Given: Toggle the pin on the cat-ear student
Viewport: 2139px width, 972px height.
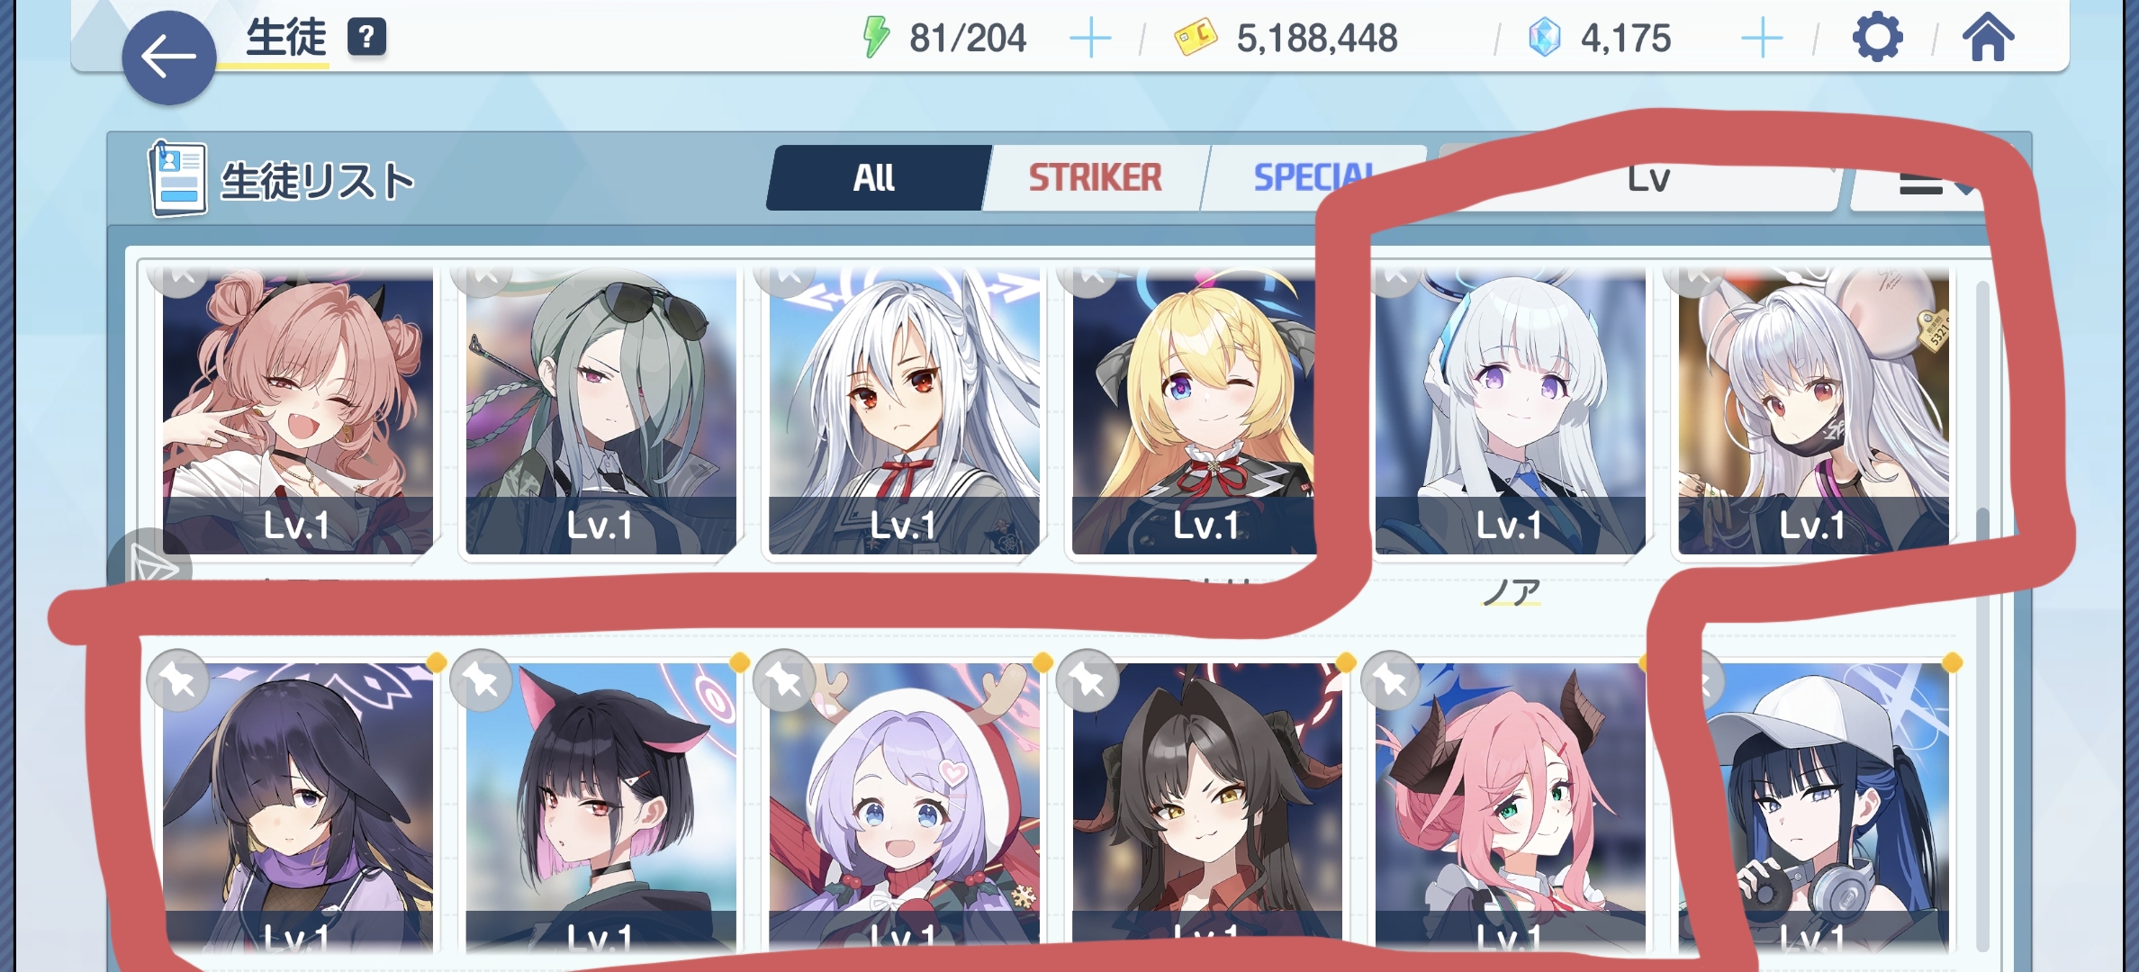Looking at the screenshot, I should [482, 680].
